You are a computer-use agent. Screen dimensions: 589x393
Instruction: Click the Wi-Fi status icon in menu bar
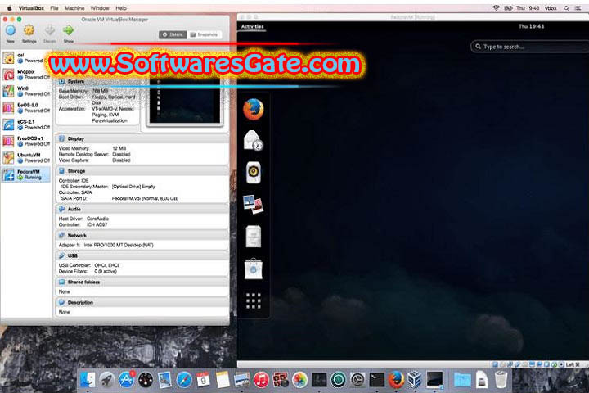(496, 8)
